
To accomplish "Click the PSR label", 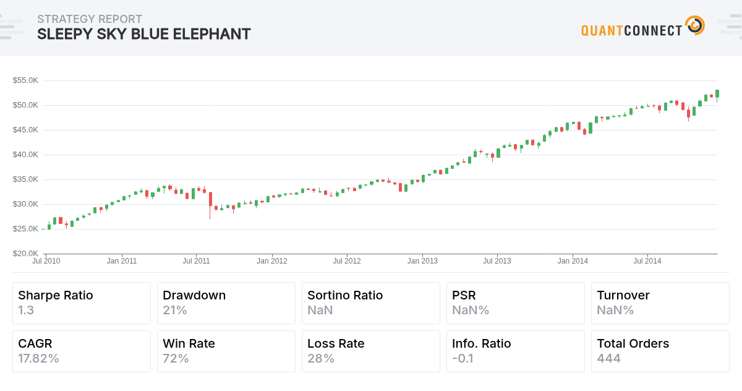I will point(464,296).
